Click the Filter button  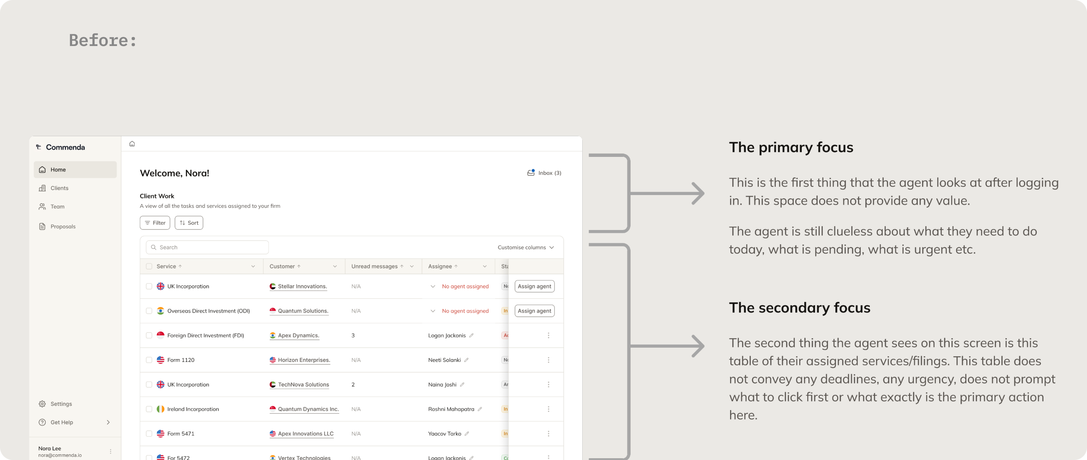point(155,223)
